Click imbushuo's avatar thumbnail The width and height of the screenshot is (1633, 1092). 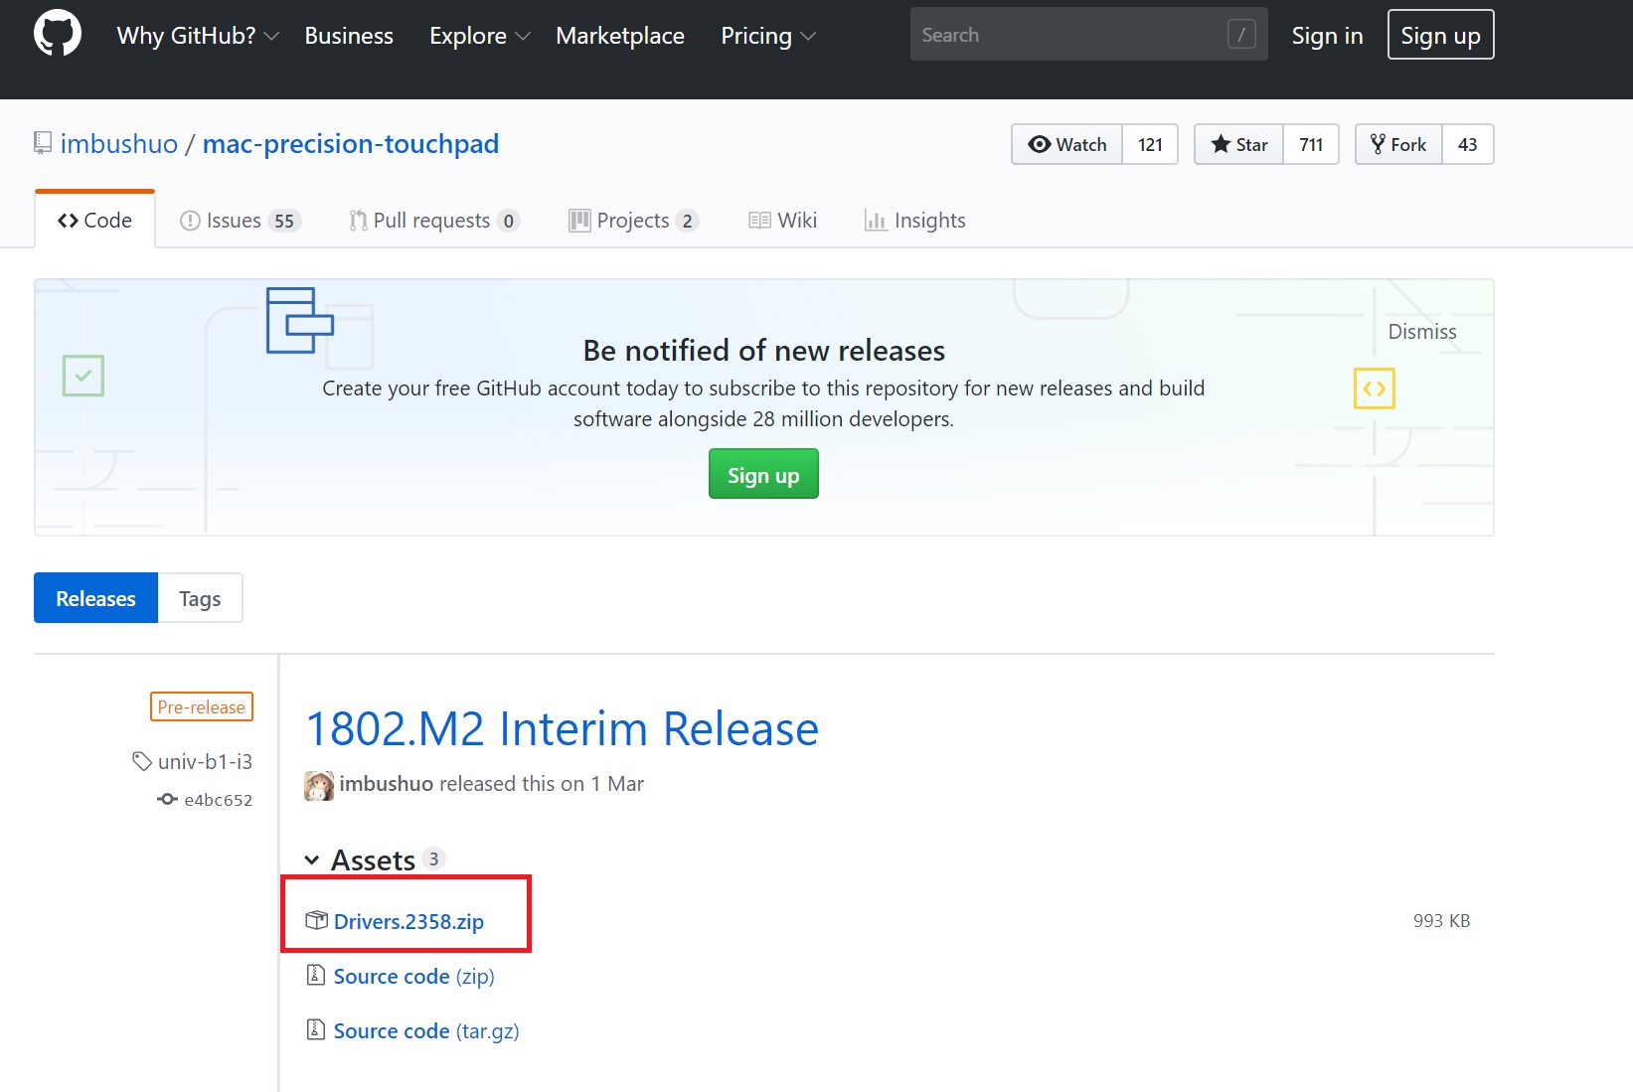[319, 785]
